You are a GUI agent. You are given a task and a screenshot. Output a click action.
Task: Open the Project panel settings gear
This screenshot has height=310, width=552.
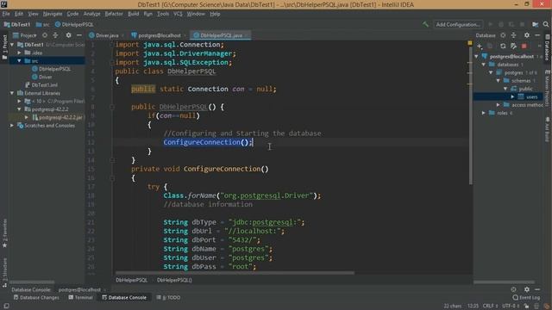[68, 35]
